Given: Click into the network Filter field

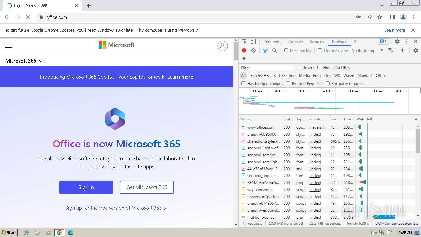Looking at the screenshot, I should click(267, 68).
